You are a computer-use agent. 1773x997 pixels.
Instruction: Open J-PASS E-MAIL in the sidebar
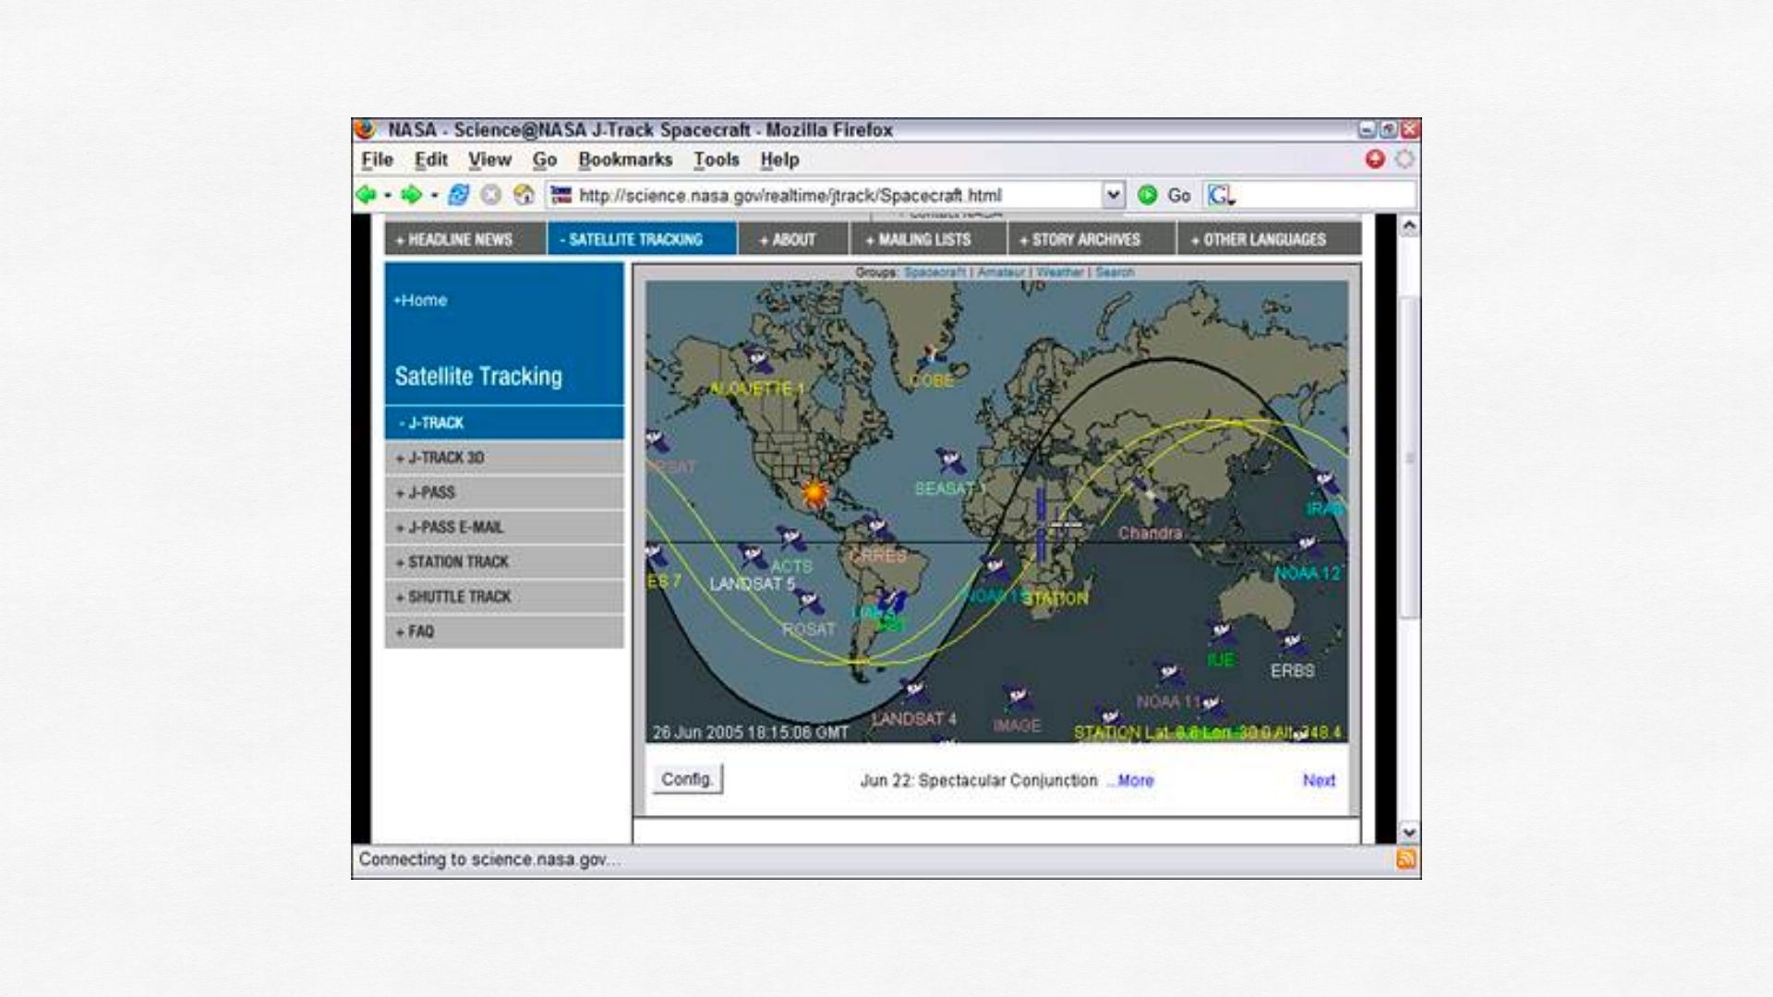click(504, 527)
